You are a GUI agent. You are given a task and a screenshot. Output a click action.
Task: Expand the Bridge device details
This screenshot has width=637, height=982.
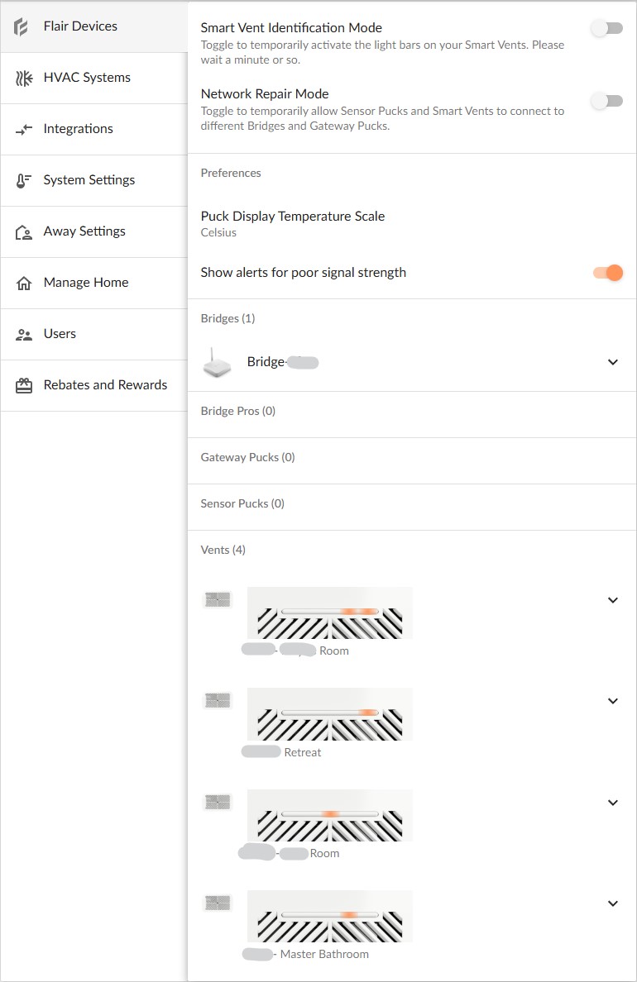pyautogui.click(x=613, y=362)
